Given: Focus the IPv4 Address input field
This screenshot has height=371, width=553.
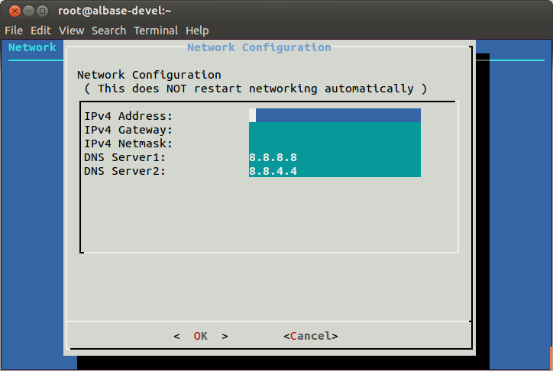Looking at the screenshot, I should coord(335,115).
